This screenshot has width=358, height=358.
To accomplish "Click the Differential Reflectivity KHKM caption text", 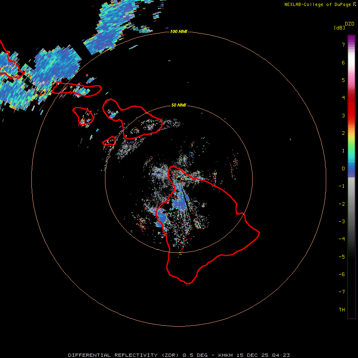I will pyautogui.click(x=179, y=355).
